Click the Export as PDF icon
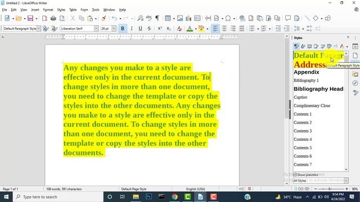Viewport: 360px width, 202px height. (x=44, y=19)
